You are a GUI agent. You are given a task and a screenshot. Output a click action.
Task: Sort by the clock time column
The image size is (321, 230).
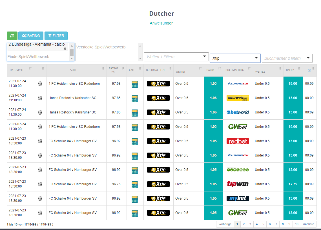coord(313,68)
